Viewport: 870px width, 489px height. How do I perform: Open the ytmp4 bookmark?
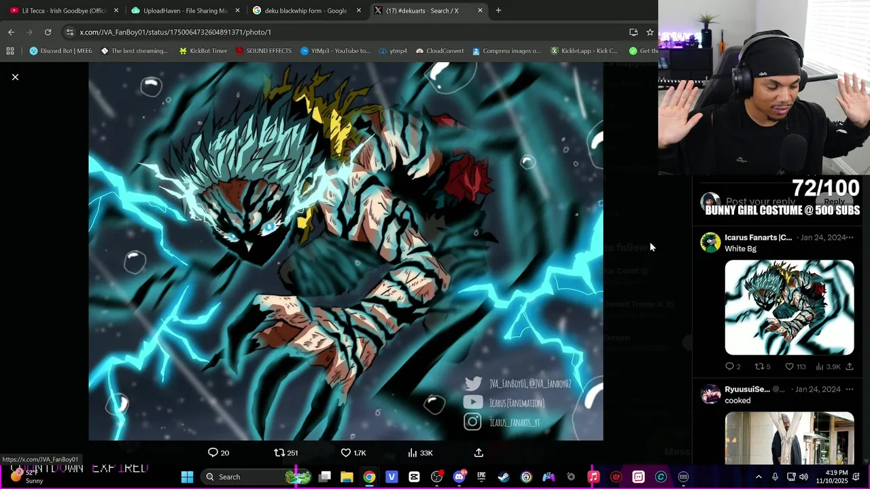(x=393, y=51)
